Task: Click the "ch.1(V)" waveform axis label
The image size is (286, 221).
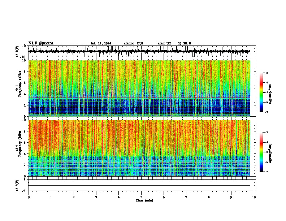Action: coord(17,51)
